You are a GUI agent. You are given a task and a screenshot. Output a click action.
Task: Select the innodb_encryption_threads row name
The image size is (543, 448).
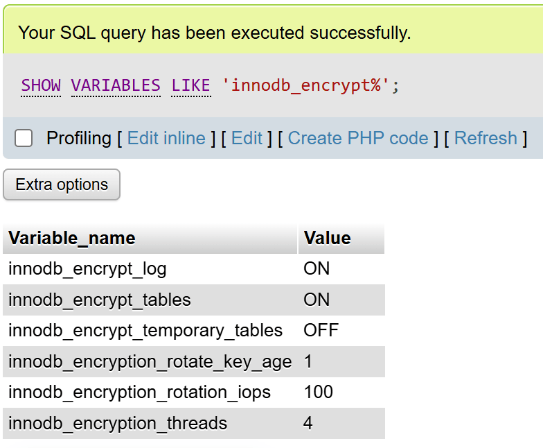click(118, 423)
